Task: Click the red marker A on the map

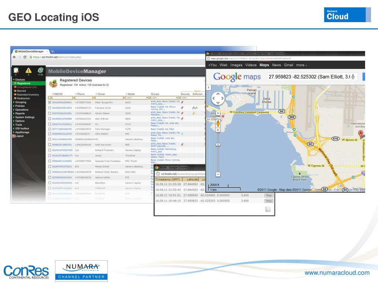Action: point(360,134)
